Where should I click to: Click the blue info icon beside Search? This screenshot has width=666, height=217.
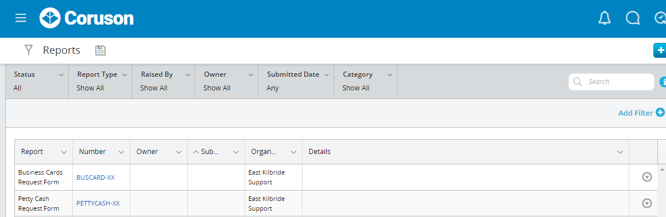(663, 82)
